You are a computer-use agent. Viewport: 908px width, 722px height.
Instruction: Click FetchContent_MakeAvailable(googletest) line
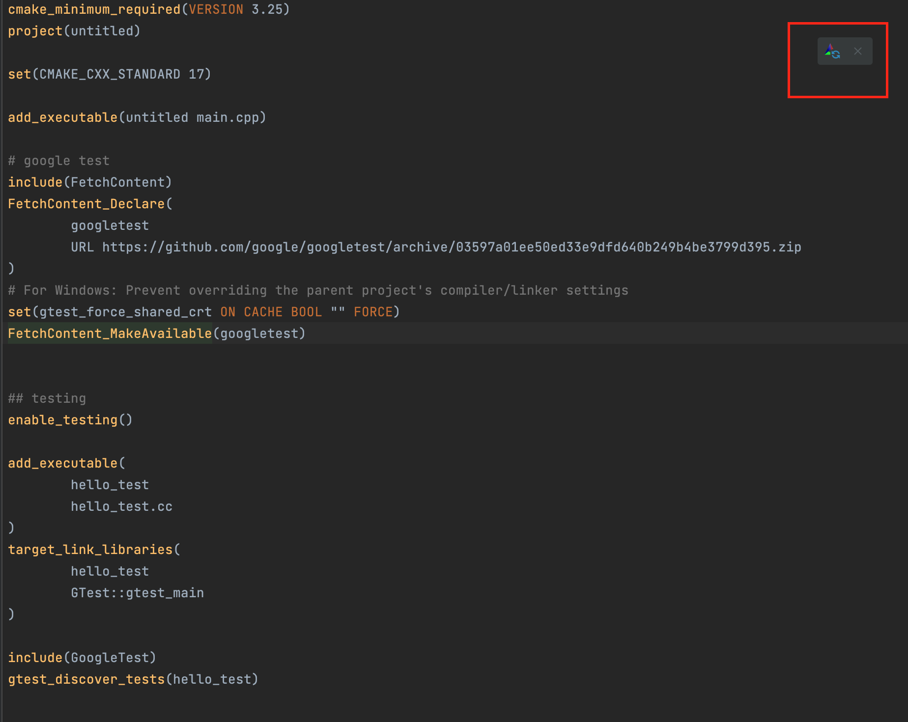coord(157,333)
